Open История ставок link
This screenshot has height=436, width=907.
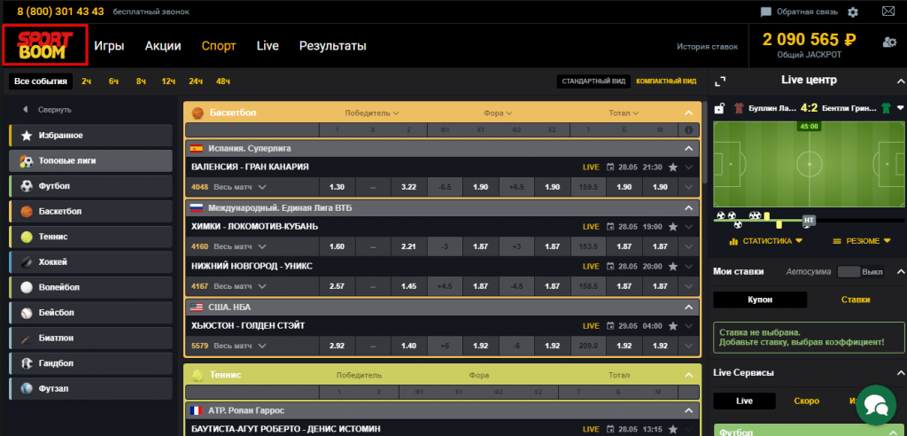(708, 46)
